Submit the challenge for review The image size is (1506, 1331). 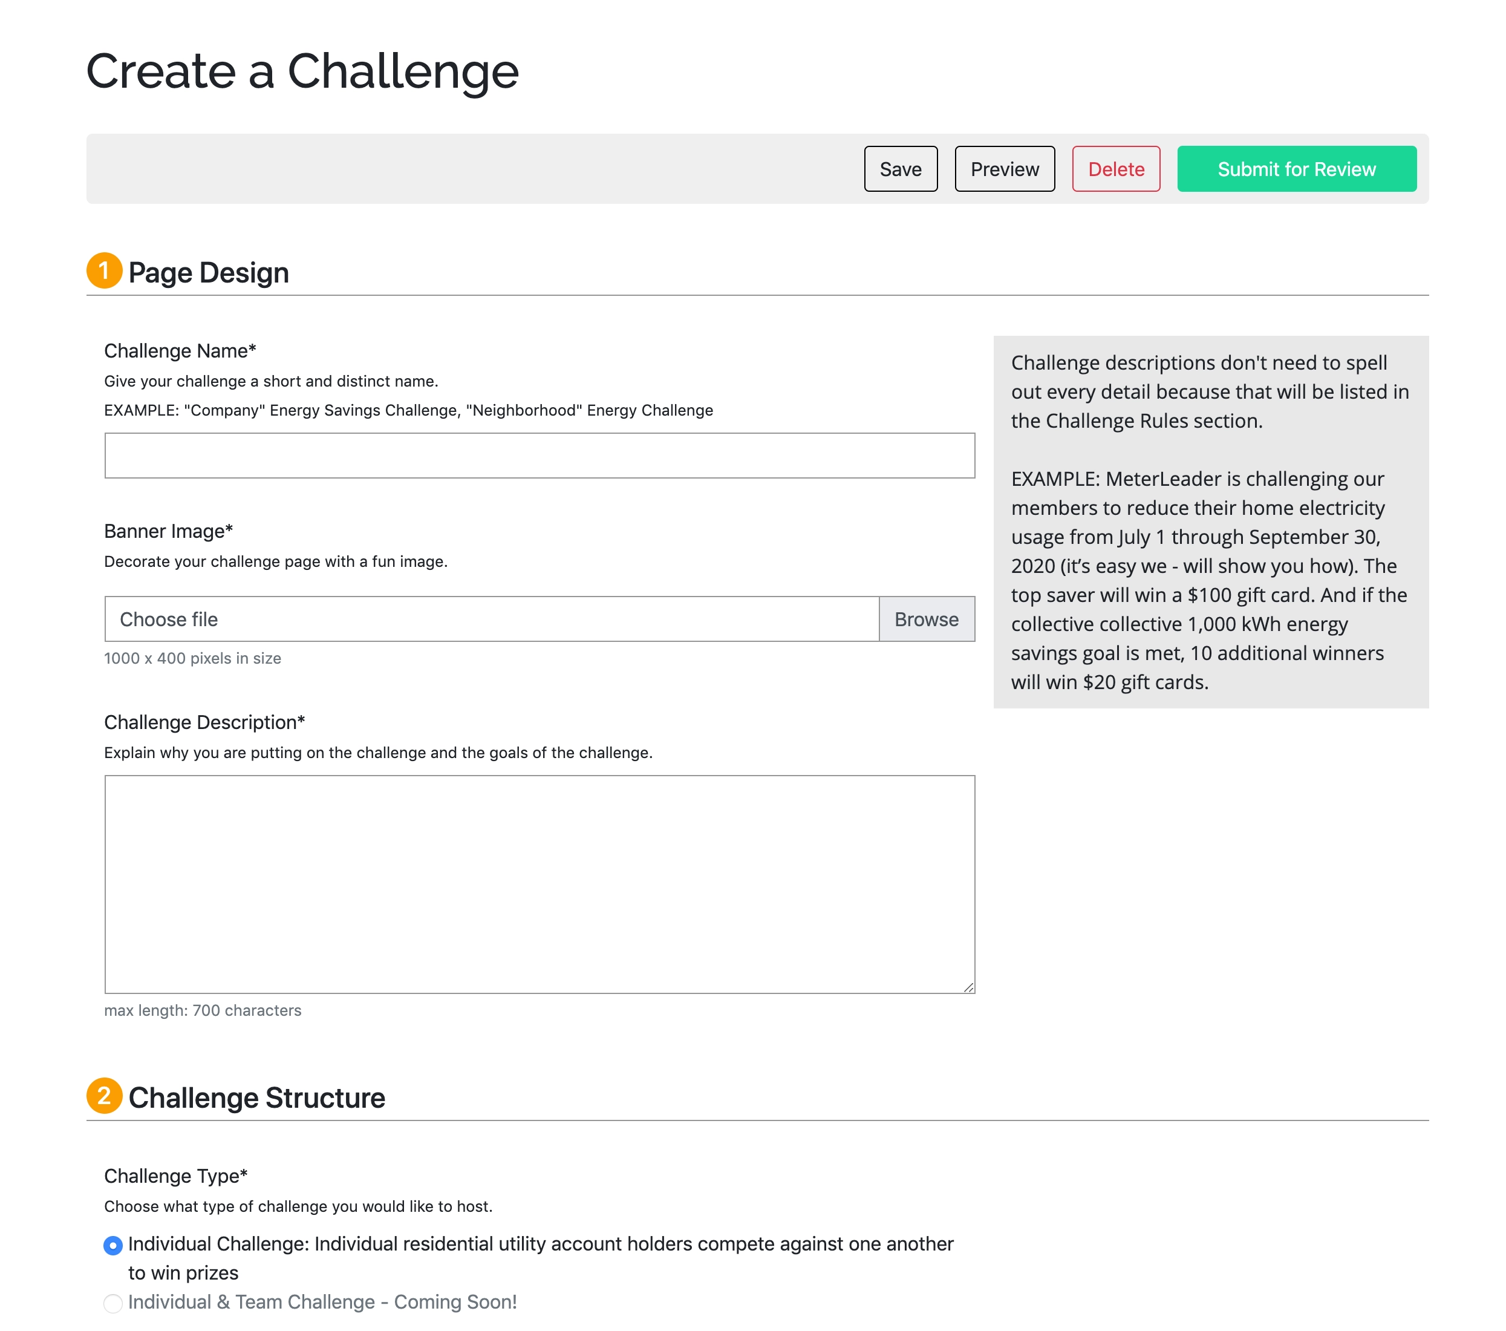click(x=1296, y=169)
